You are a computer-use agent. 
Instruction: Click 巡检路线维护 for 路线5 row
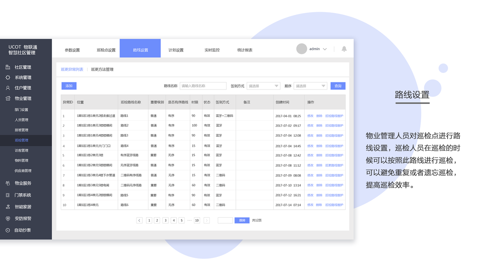point(334,195)
